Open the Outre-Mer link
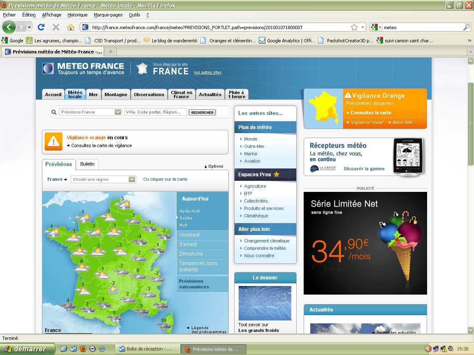This screenshot has height=355, width=474. tap(254, 146)
